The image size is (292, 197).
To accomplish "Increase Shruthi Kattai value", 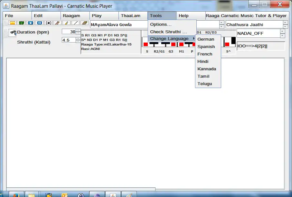I will (78, 38).
